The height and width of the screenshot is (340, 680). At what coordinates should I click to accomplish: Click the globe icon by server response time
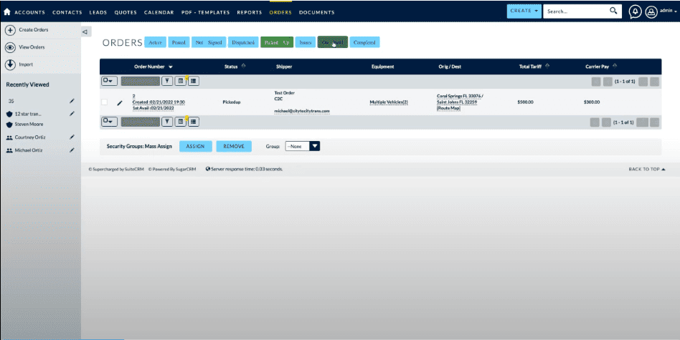(x=208, y=169)
